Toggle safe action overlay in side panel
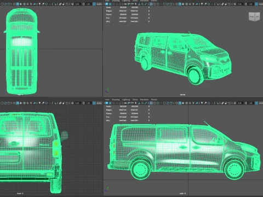Image resolution: width=263 pixels, height=197 pixels. [168, 103]
